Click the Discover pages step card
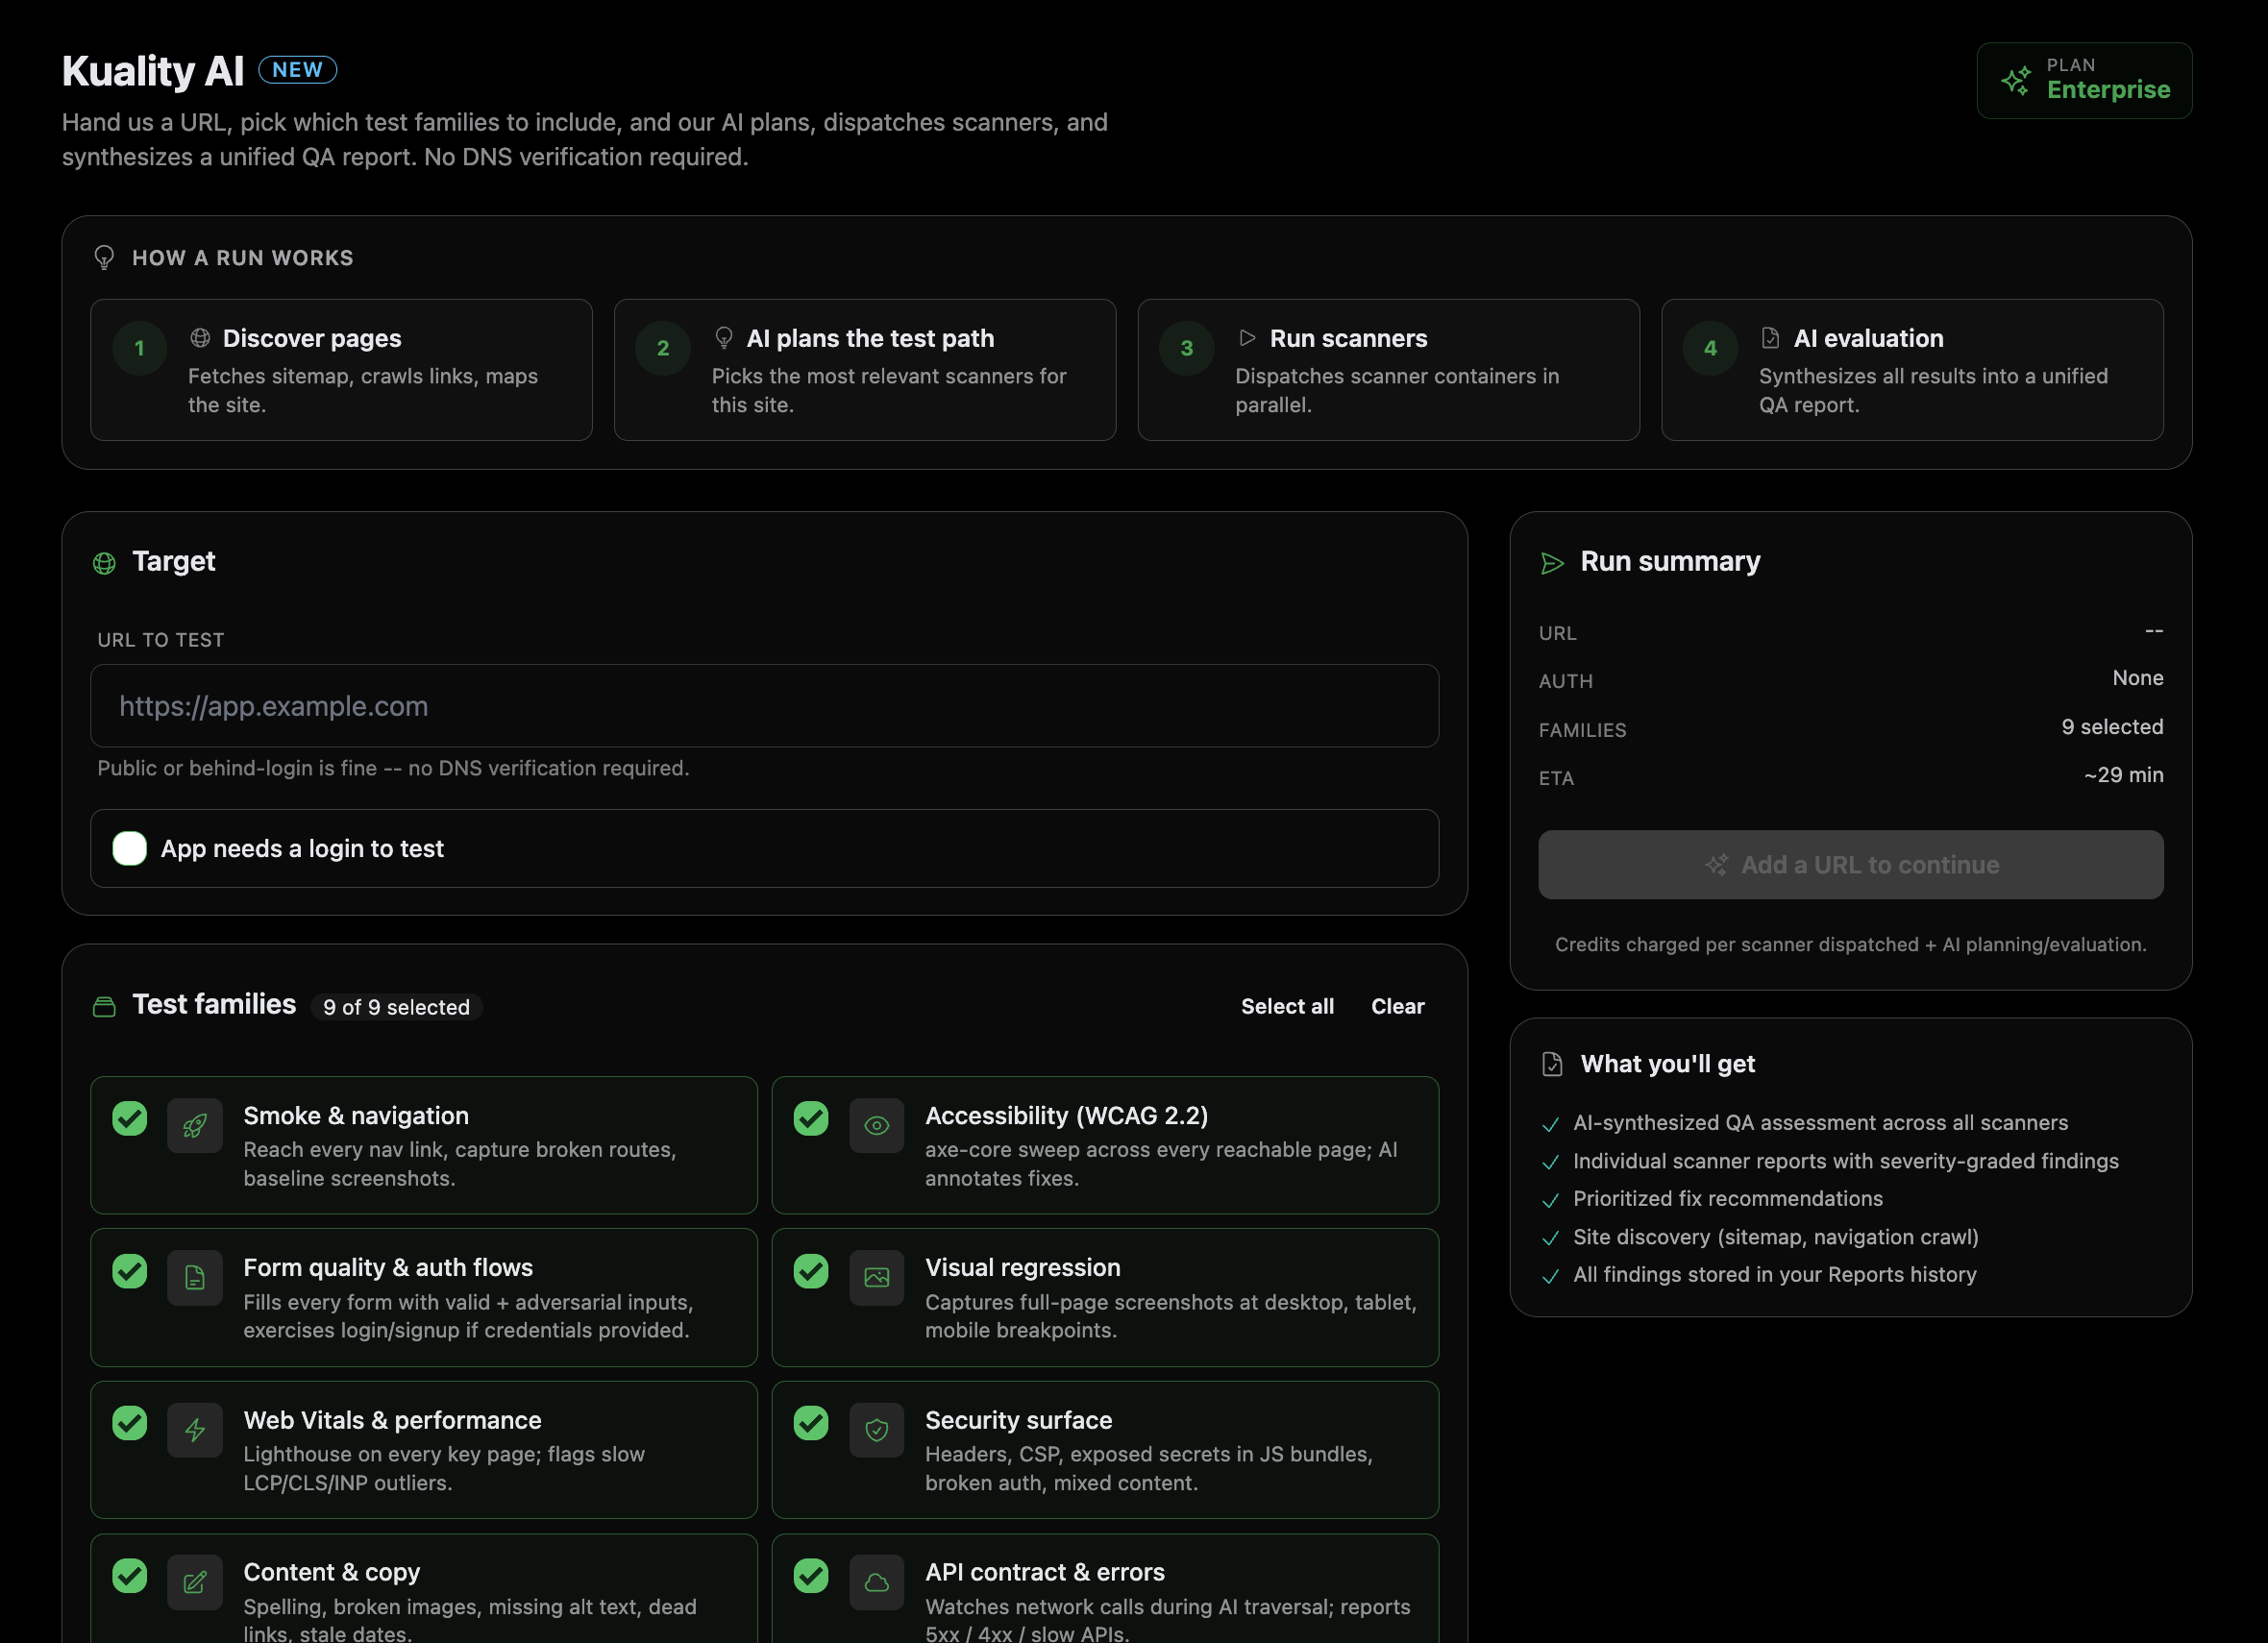 [341, 370]
